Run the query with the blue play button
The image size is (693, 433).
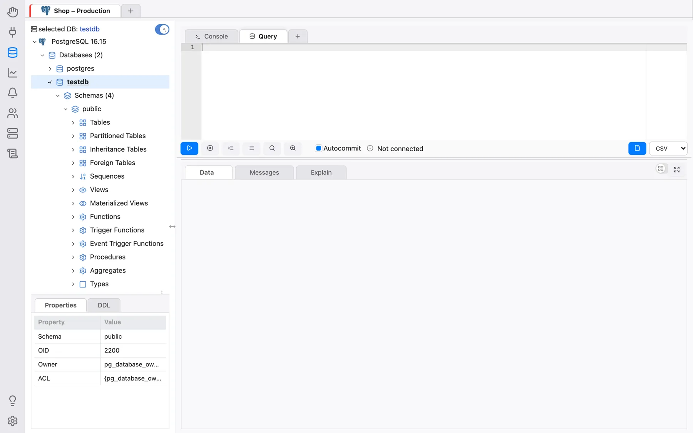coord(189,148)
